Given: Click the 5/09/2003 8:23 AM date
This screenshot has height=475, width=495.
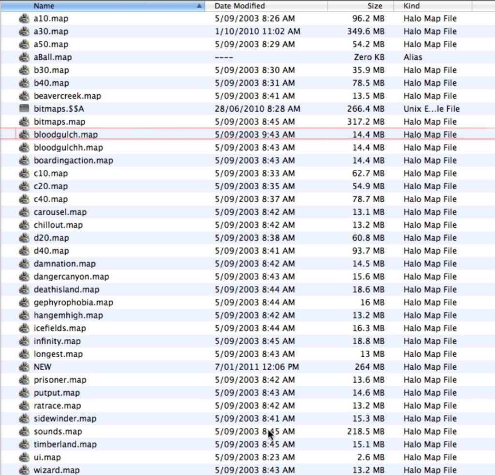Looking at the screenshot, I should [255, 458].
